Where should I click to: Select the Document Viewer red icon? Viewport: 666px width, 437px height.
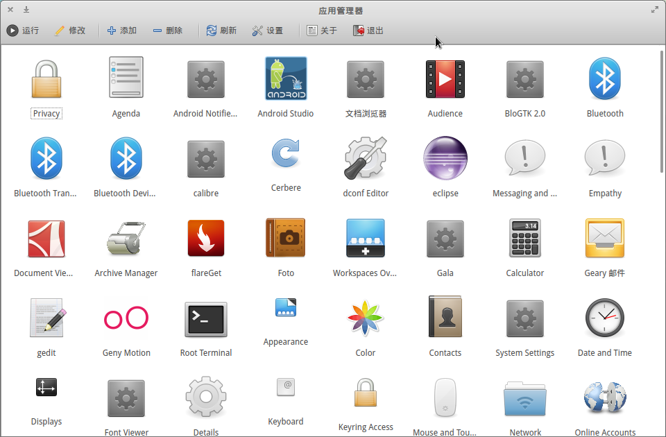click(46, 239)
